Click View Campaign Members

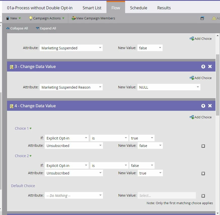93,18
